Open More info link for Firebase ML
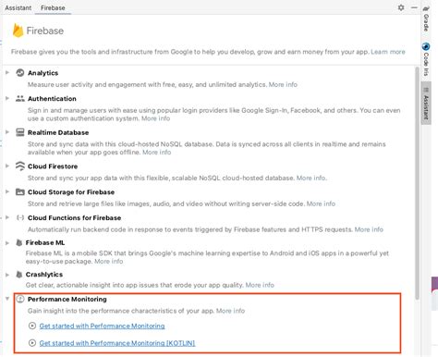Viewport: 438px width, 357px height. [108, 262]
